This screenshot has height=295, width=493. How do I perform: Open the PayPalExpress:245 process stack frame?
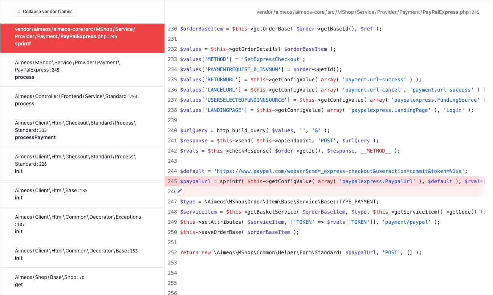[x=82, y=70]
